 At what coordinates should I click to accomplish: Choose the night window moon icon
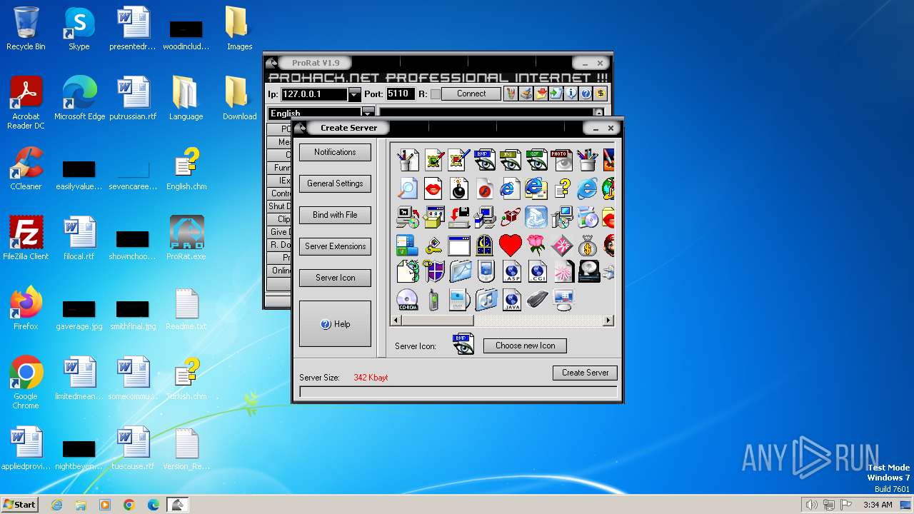485,245
